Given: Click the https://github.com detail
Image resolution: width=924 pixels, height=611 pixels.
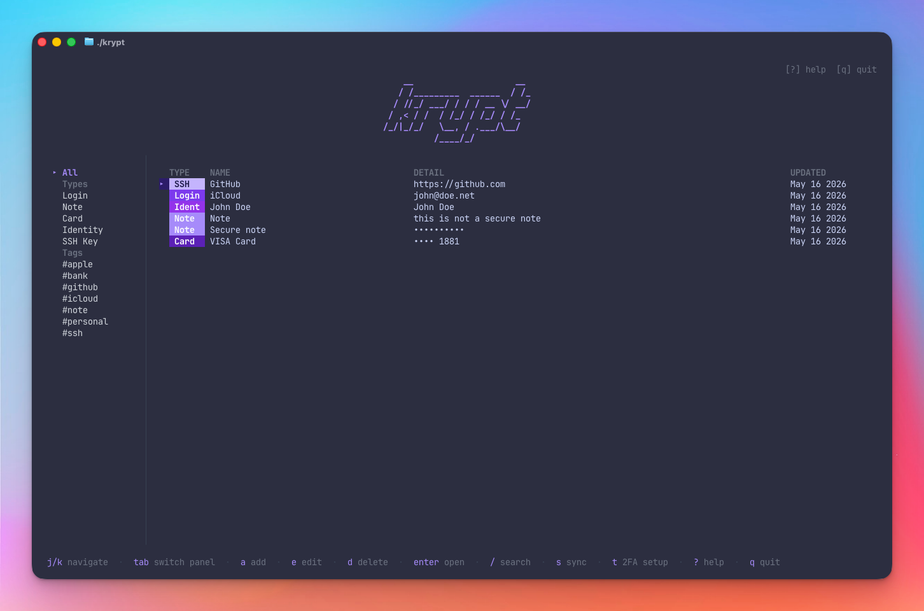Looking at the screenshot, I should (459, 184).
